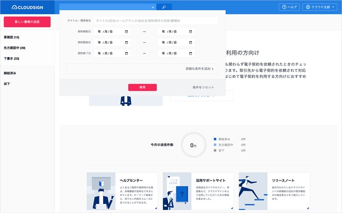This screenshot has height=213, width=342.
Task: Open calendar picker for first 契約開始日 field
Action: [126, 42]
